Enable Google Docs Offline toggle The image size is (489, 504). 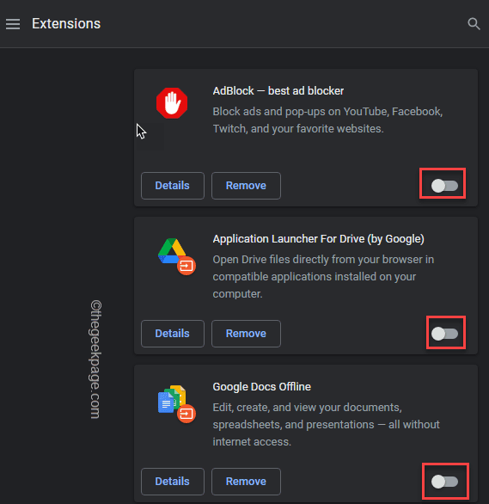tap(444, 482)
